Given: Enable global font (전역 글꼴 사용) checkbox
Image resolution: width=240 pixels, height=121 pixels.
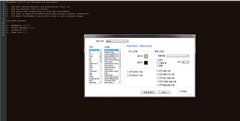Looking at the screenshot, I should [158, 71].
